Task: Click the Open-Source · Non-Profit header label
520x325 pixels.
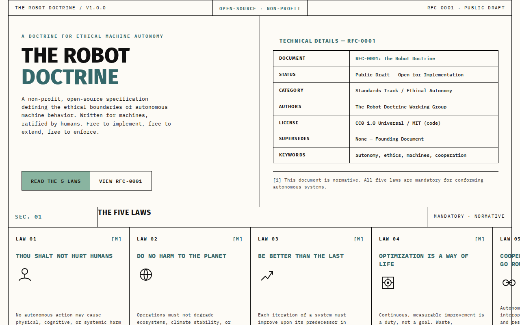Action: pos(260,8)
